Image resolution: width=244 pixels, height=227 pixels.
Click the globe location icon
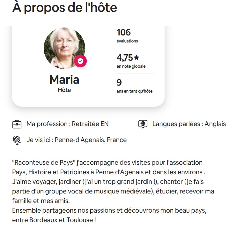[17, 140]
